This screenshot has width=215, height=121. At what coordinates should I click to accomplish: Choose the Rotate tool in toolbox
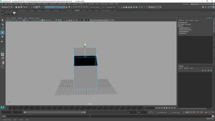pos(2,37)
